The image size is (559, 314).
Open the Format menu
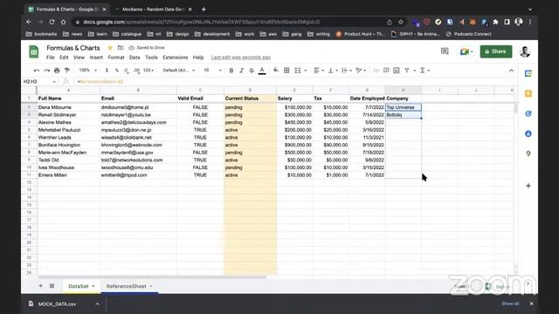116,58
